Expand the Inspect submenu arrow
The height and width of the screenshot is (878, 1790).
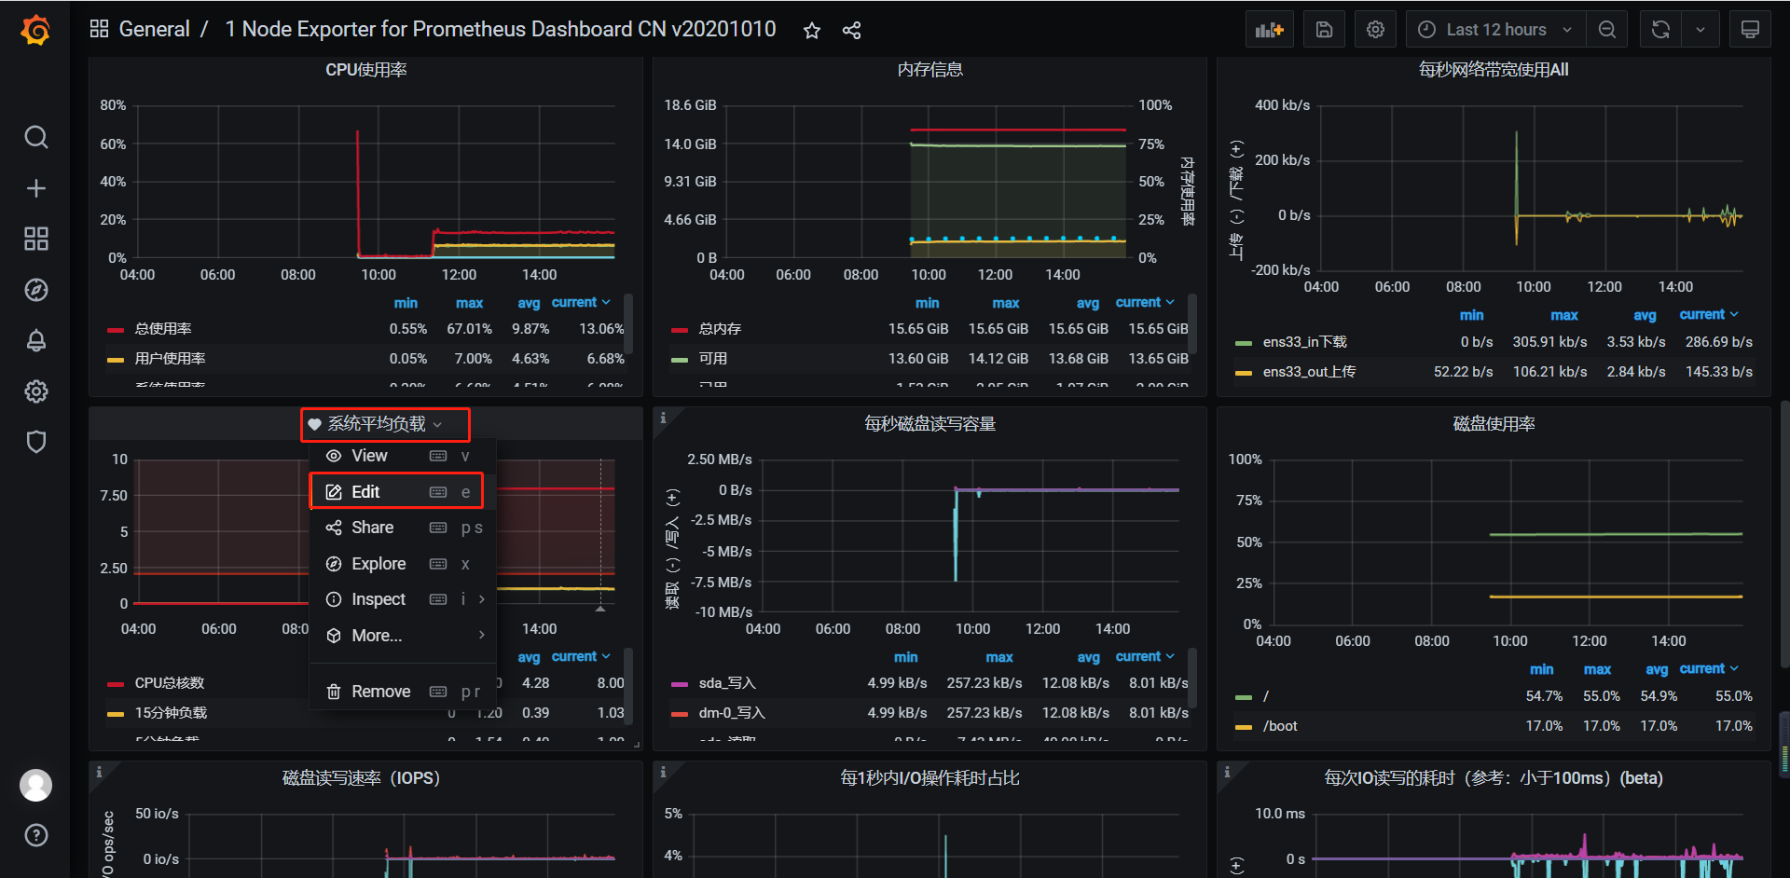coord(481,599)
